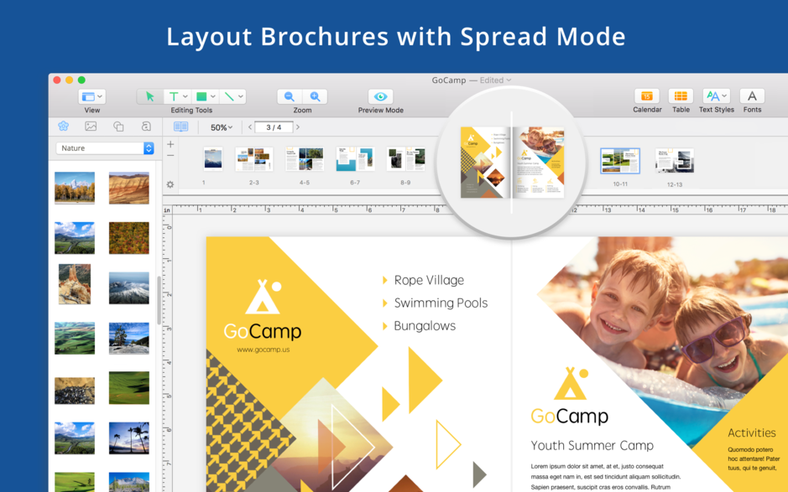The image size is (788, 492).
Task: Select the Line drawing tool
Action: (x=229, y=96)
